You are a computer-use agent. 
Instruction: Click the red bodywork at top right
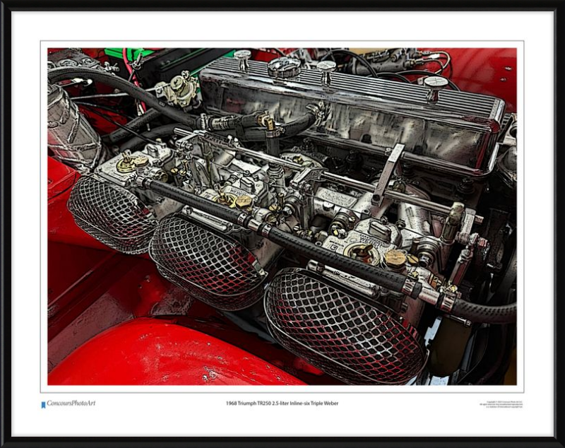pyautogui.click(x=487, y=71)
